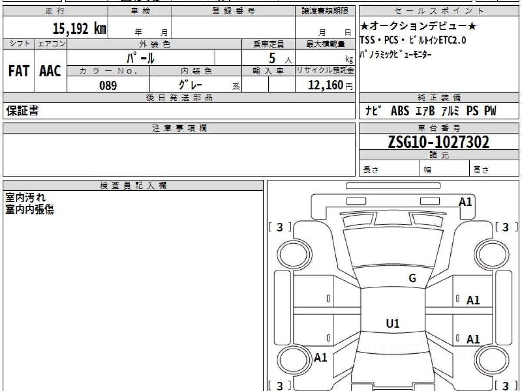Click the カラーNo. header
Viewport: 522px width, 391px height.
pyautogui.click(x=108, y=71)
